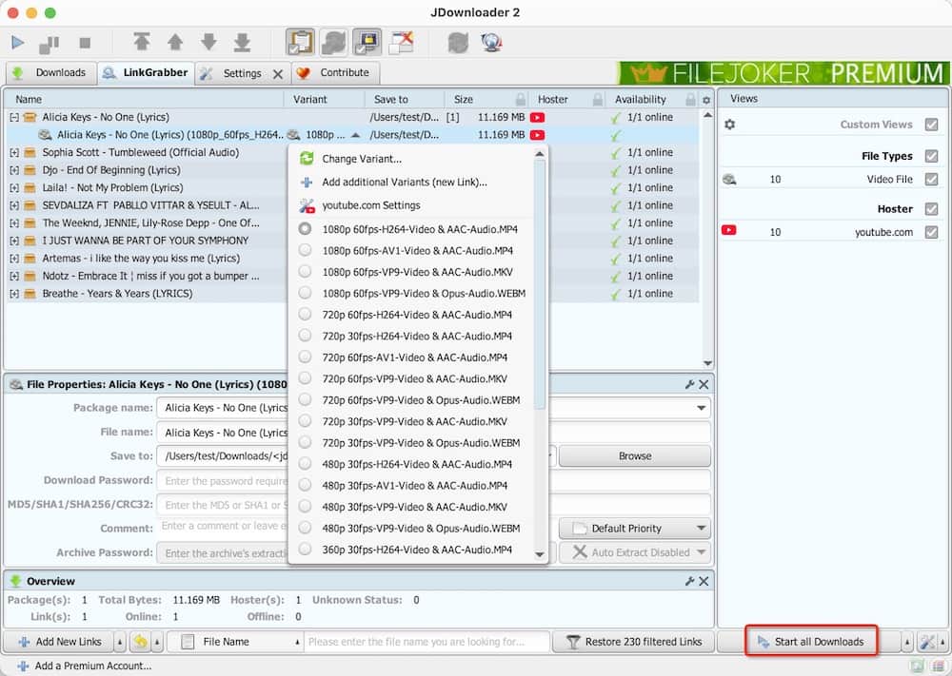Click Add a Premium Account link

coord(85,666)
